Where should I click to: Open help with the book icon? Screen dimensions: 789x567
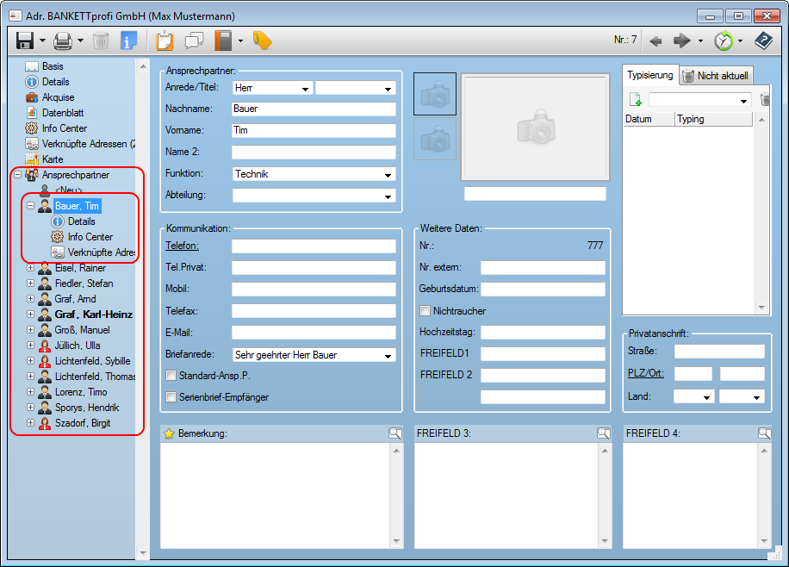[763, 40]
